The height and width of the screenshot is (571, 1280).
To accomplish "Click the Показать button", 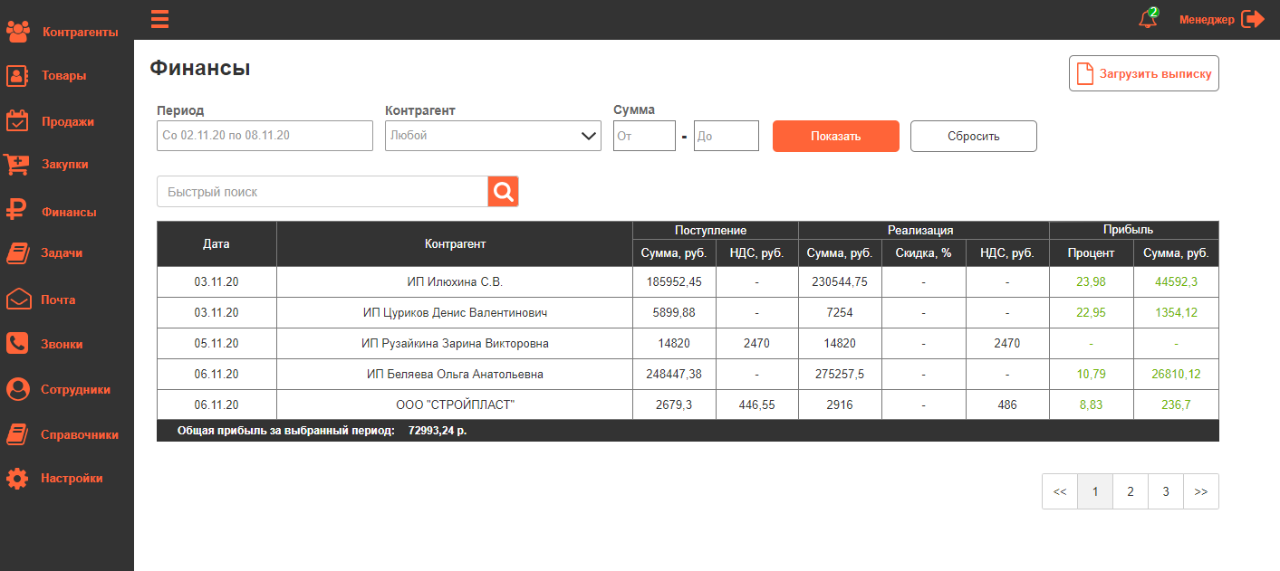I will pos(836,137).
